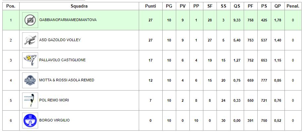
Task: Select the green highlighted first-place row points cell
Action: [150, 20]
